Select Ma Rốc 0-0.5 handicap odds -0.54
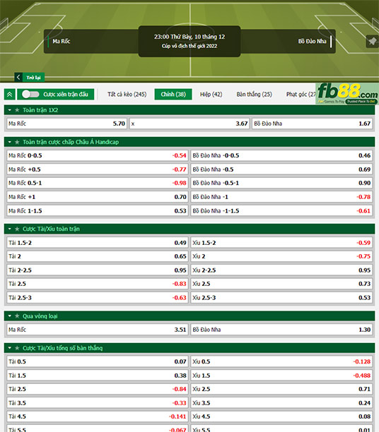 (x=98, y=155)
